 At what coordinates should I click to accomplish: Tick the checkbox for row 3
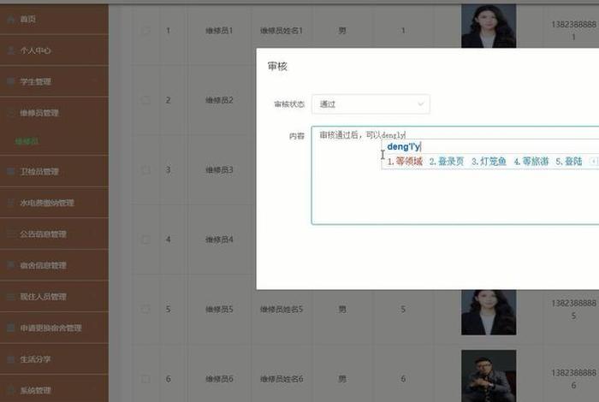click(145, 169)
